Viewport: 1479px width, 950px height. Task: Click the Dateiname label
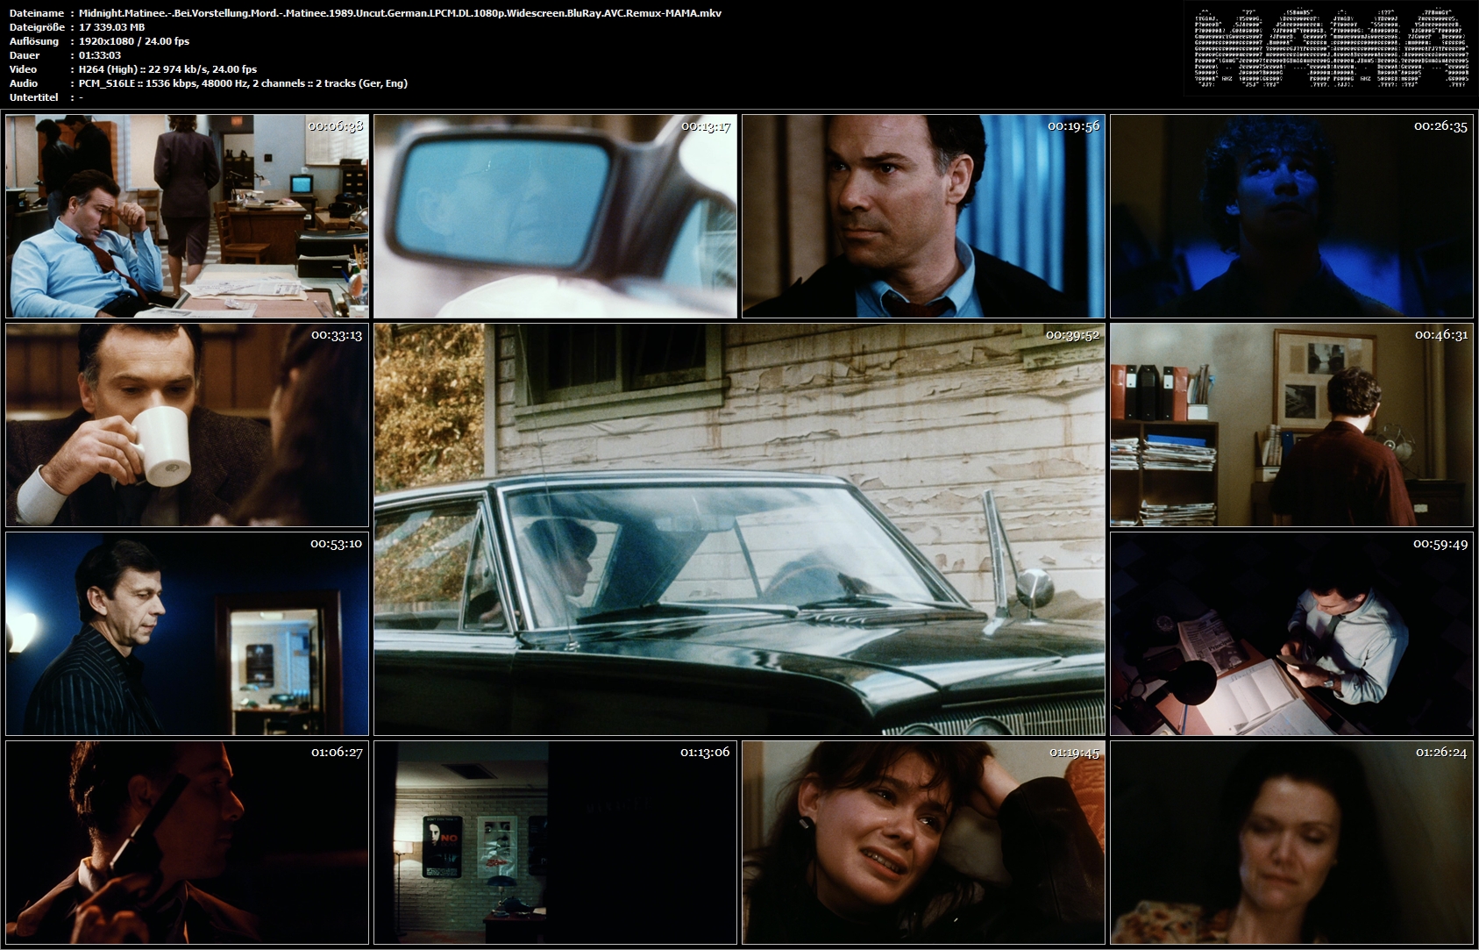[37, 13]
